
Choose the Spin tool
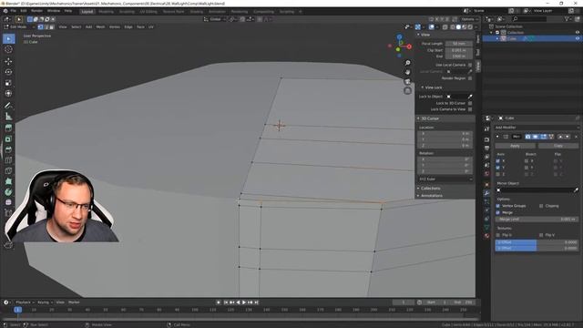pos(8,192)
